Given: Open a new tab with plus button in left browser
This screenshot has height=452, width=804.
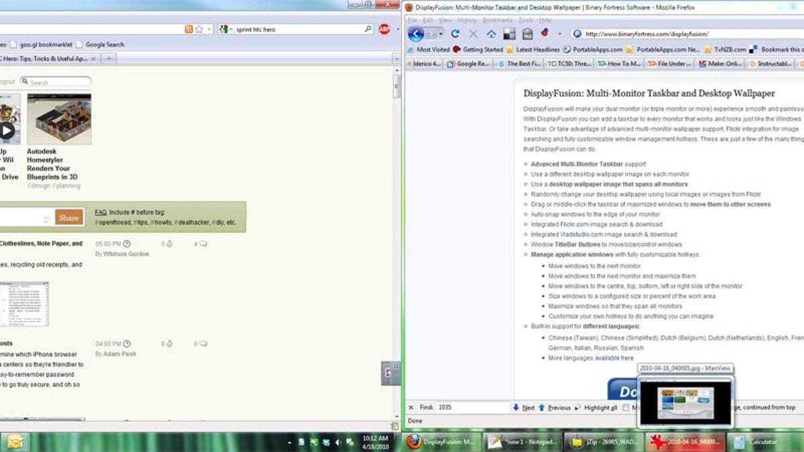Looking at the screenshot, I should click(x=109, y=59).
